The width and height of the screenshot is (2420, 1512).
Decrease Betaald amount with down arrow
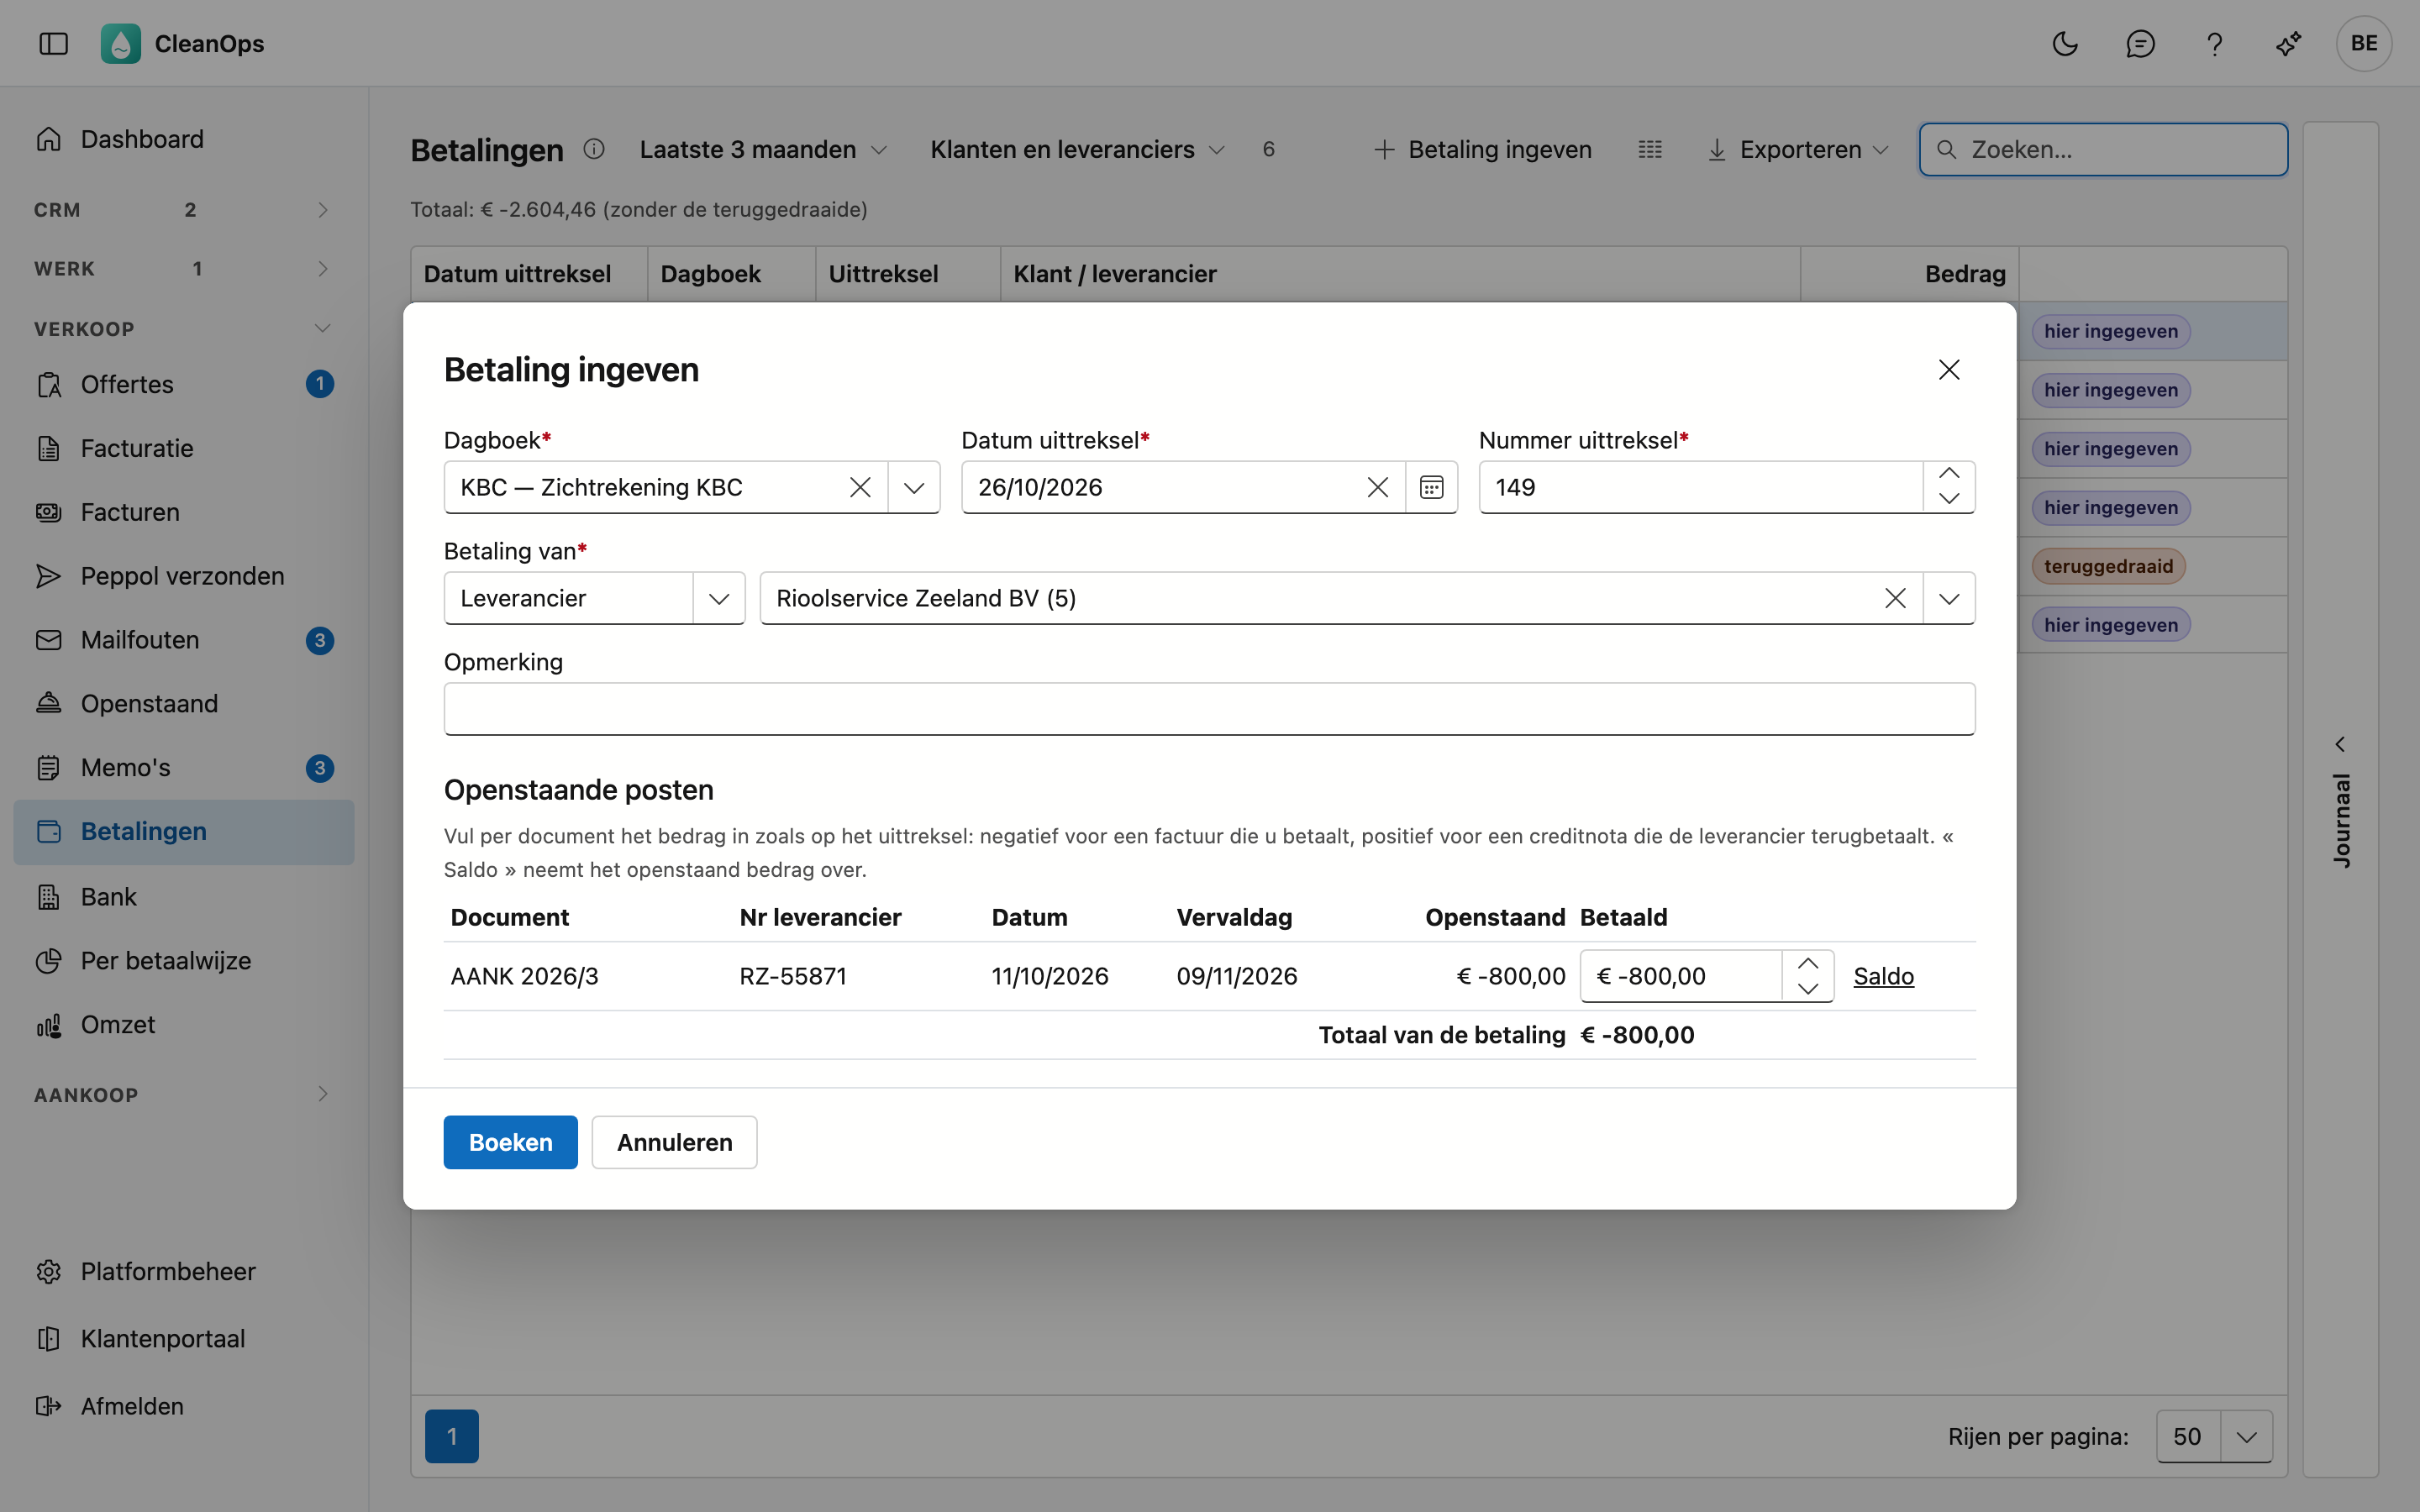pyautogui.click(x=1808, y=988)
